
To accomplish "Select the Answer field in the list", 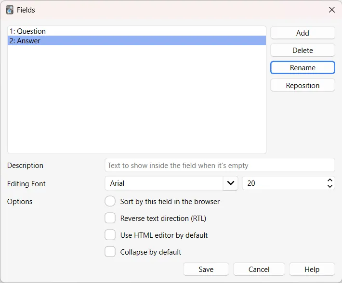I will click(x=137, y=41).
